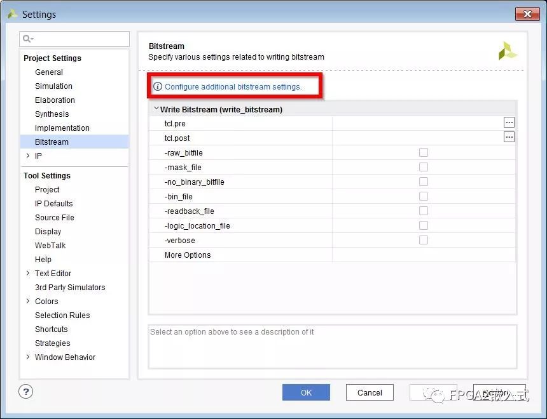Image resolution: width=547 pixels, height=419 pixels.
Task: Open Colors settings page
Action: (x=46, y=301)
